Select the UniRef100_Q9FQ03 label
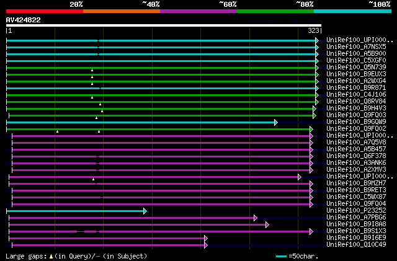Image resolution: width=397 pixels, height=261 pixels. point(356,115)
